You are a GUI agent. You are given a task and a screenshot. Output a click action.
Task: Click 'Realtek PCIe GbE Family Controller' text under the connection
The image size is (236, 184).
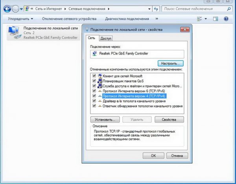(50, 37)
